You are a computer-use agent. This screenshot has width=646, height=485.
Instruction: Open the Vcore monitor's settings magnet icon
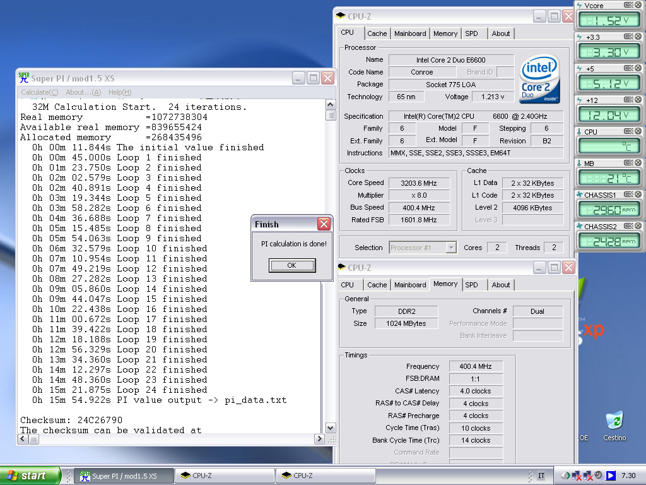629,5
